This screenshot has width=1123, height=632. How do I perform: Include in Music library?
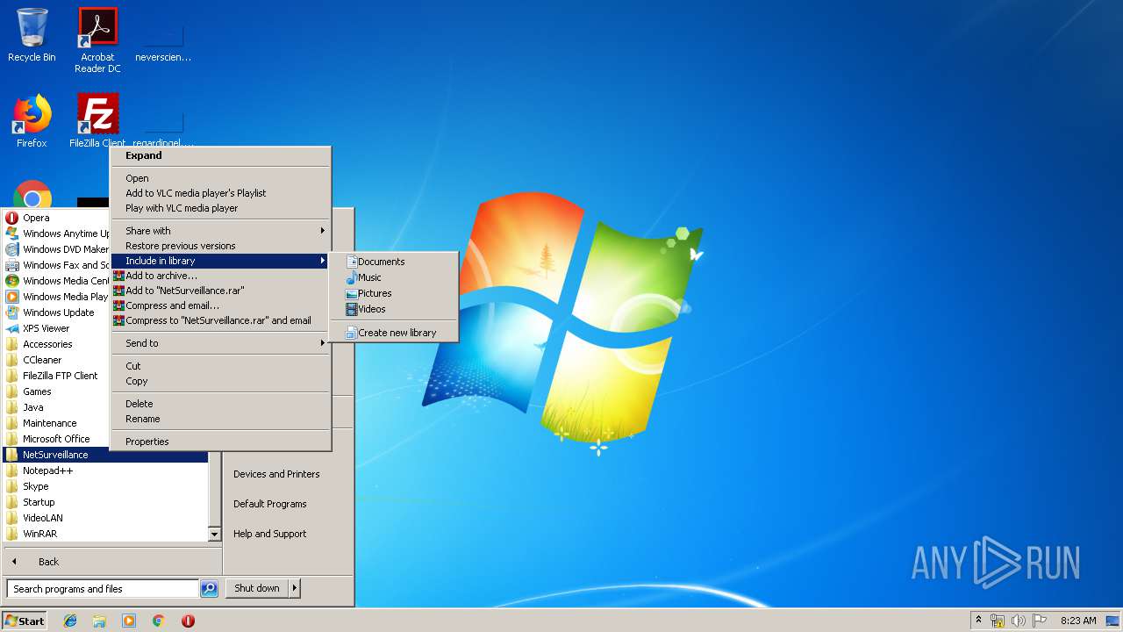[x=393, y=277]
